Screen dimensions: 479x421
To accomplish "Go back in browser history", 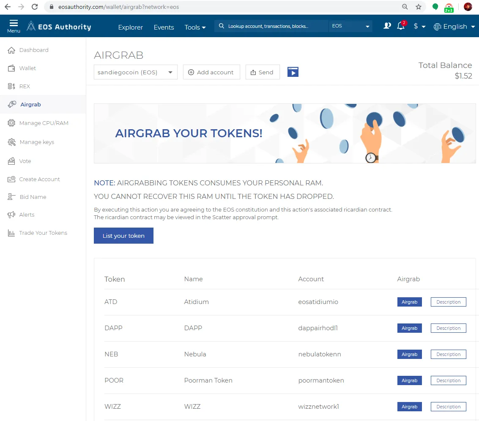I will pyautogui.click(x=8, y=7).
